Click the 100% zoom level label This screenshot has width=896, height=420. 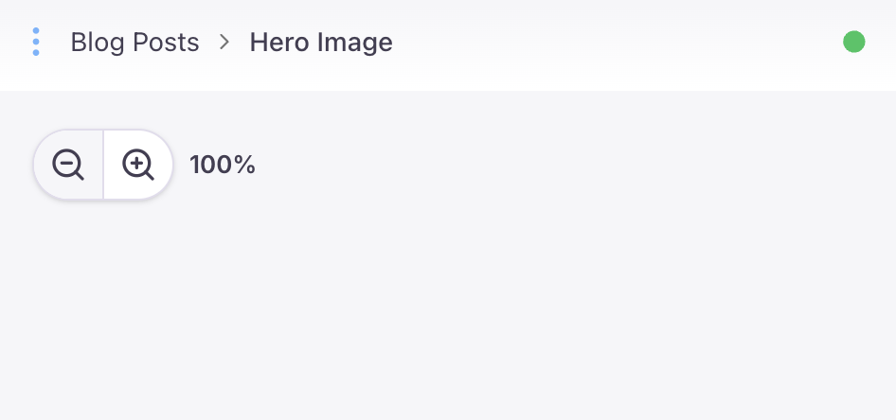(223, 165)
